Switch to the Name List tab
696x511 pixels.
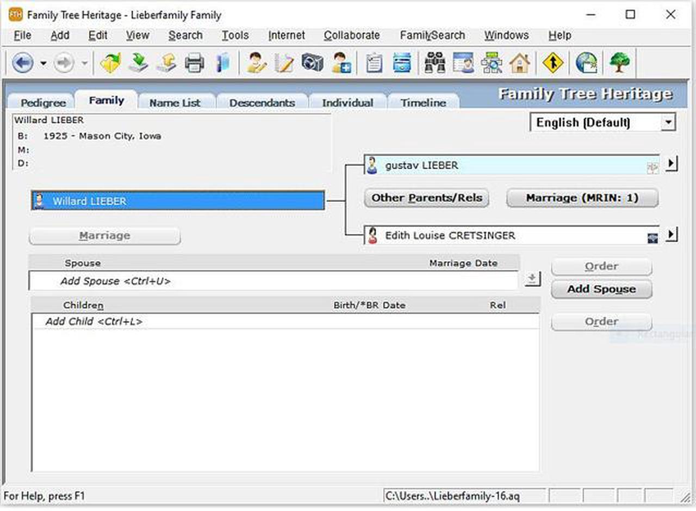[175, 102]
